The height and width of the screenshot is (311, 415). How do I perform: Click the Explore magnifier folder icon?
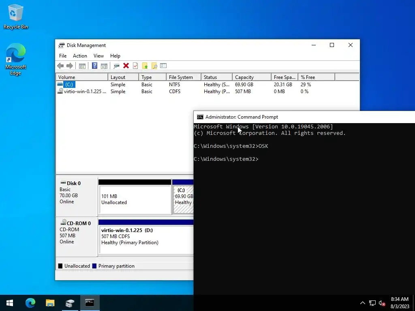tap(154, 66)
